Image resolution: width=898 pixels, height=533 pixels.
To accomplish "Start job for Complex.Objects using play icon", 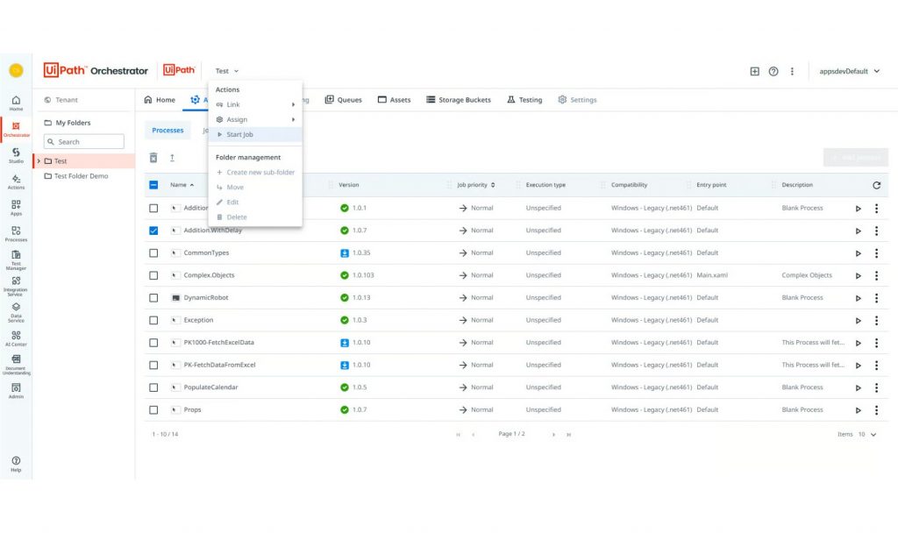I will tap(859, 276).
